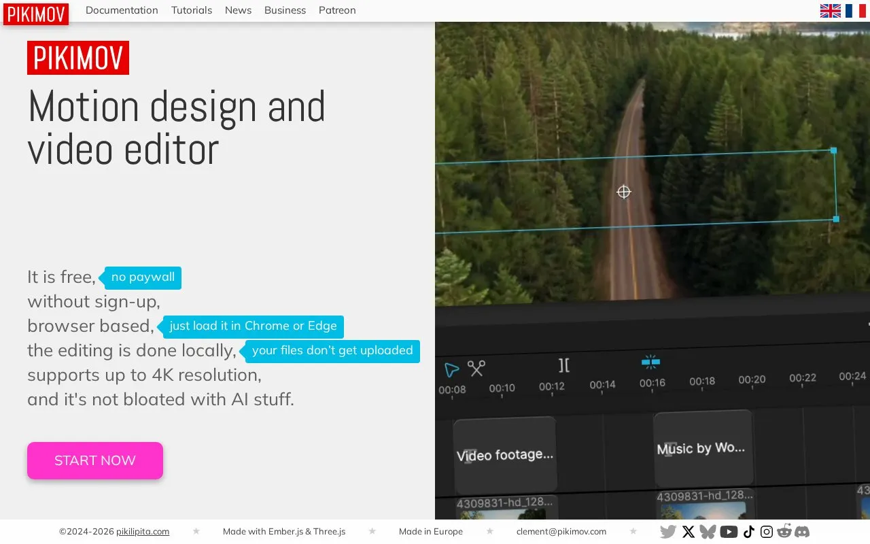Click the "just load it in Chrome or Edge" tag
The height and width of the screenshot is (544, 870).
[x=253, y=326]
